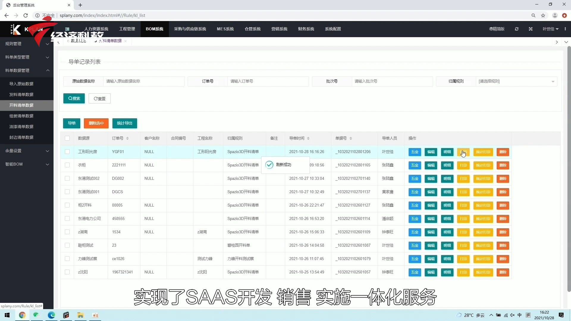Go back with browser back arrow
Viewport: 571px width, 321px height.
tap(7, 15)
